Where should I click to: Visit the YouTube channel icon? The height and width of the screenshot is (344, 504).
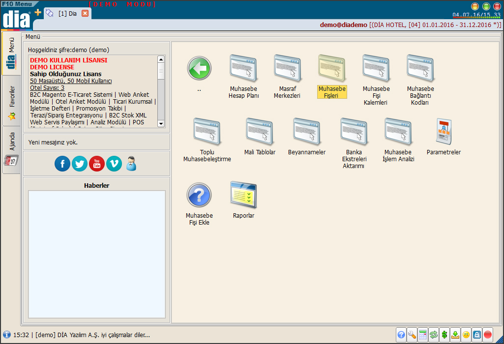[97, 164]
